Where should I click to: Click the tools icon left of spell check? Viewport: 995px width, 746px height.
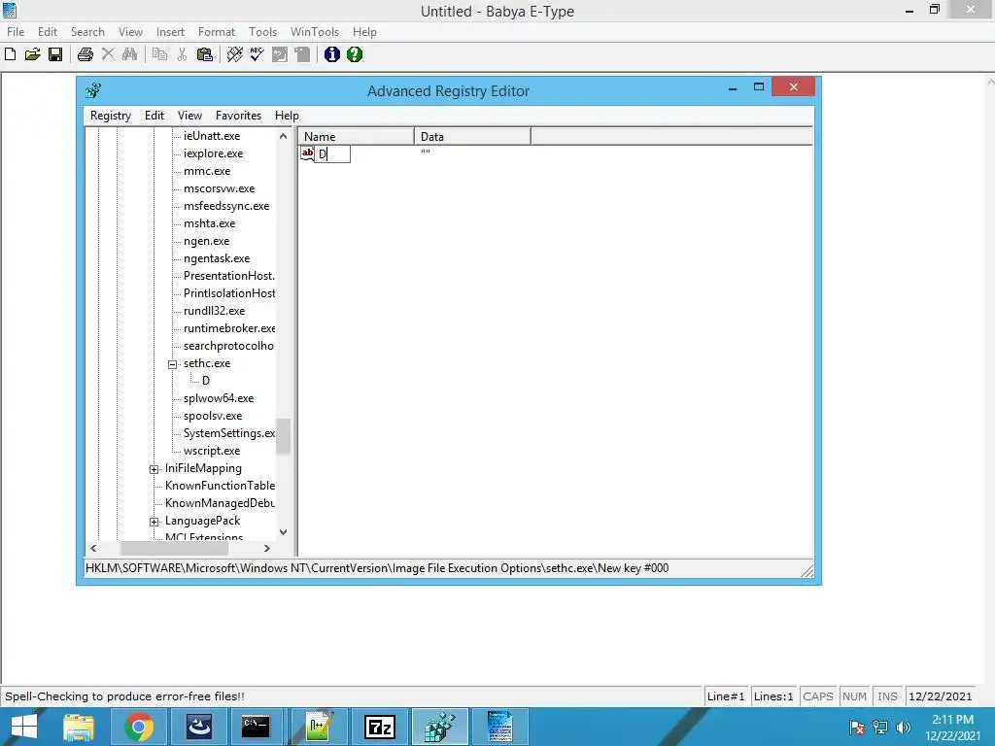coord(235,54)
